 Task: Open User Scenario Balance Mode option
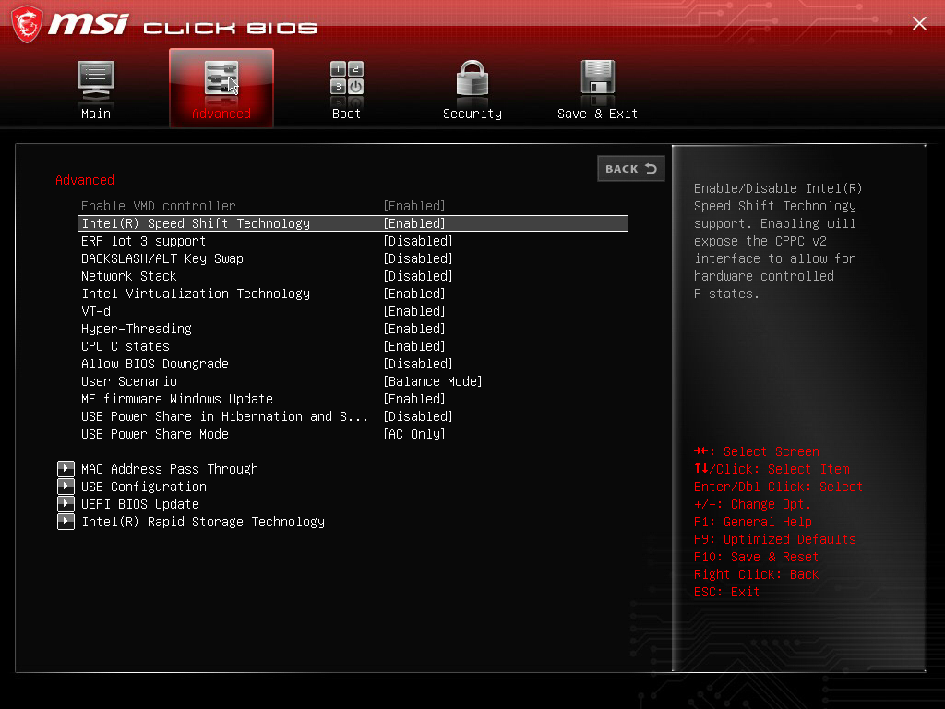(433, 381)
